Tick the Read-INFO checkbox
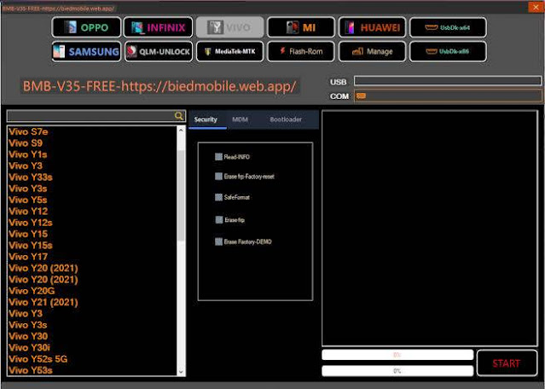 [218, 157]
